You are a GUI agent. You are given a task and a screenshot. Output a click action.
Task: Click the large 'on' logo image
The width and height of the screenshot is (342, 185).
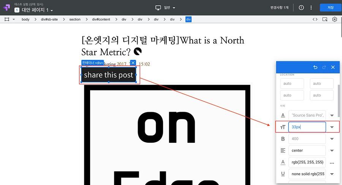point(167,135)
